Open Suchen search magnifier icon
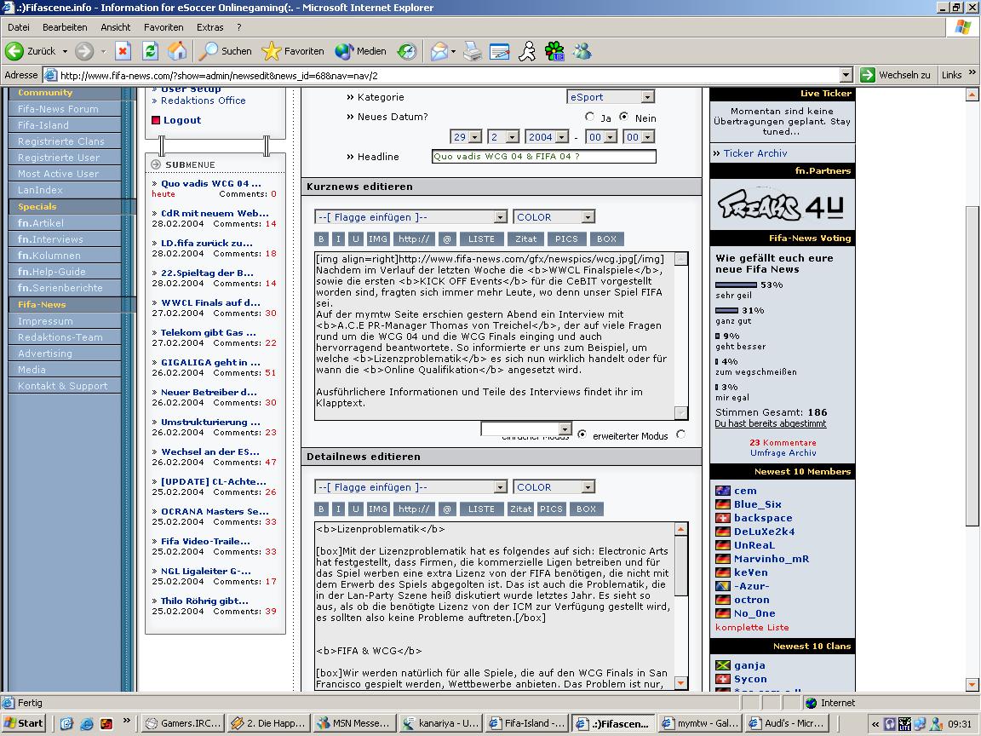Viewport: 981px width, 736px height. coord(209,51)
